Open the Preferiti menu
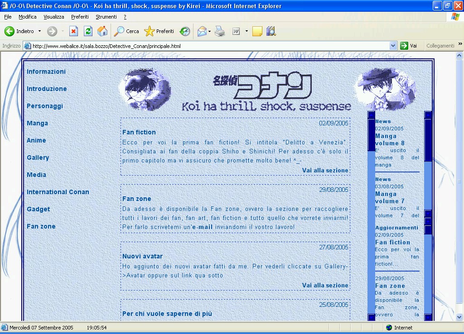 coord(80,17)
